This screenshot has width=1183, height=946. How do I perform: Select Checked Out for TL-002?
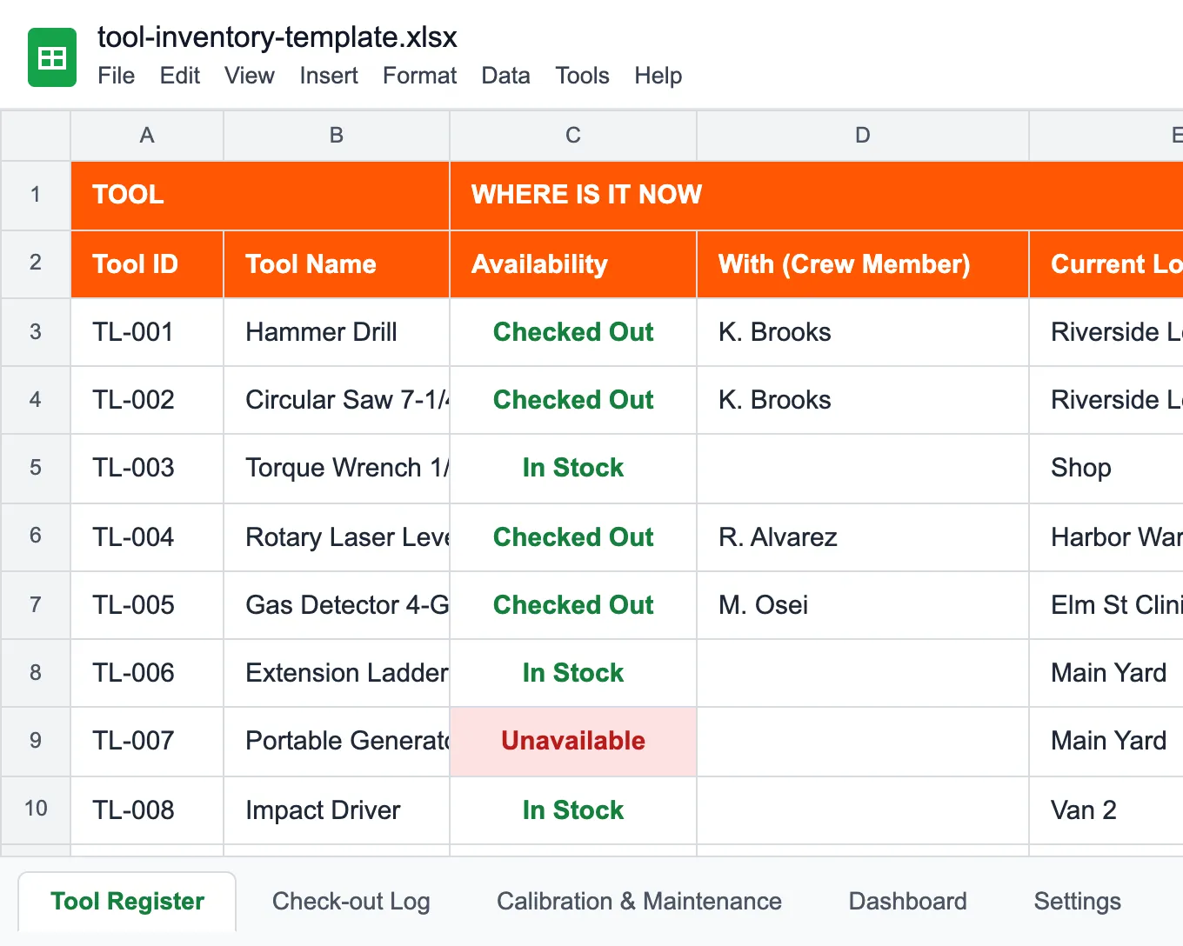pos(573,400)
